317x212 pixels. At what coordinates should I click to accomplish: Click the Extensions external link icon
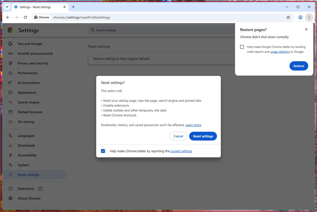[41, 188]
